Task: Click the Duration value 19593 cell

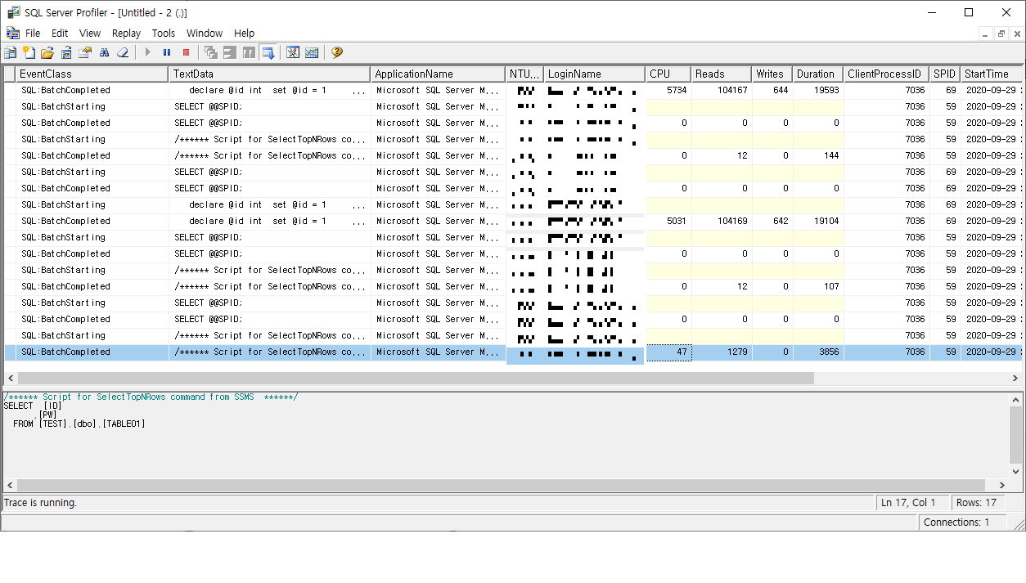Action: pyautogui.click(x=818, y=90)
